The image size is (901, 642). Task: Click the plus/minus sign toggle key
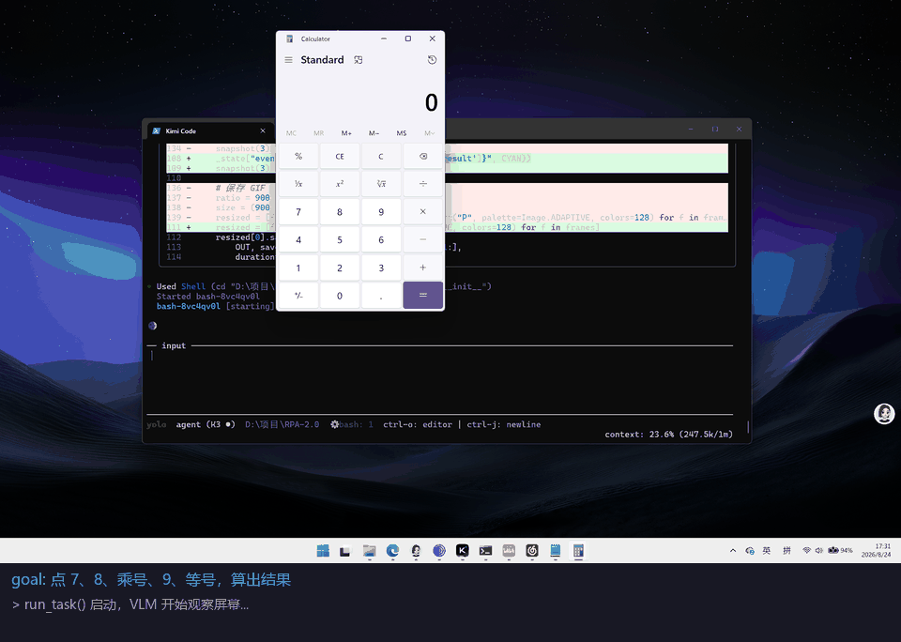coord(298,296)
